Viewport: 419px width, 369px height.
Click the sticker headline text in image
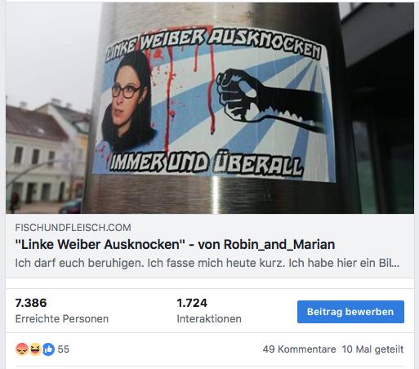pyautogui.click(x=214, y=43)
